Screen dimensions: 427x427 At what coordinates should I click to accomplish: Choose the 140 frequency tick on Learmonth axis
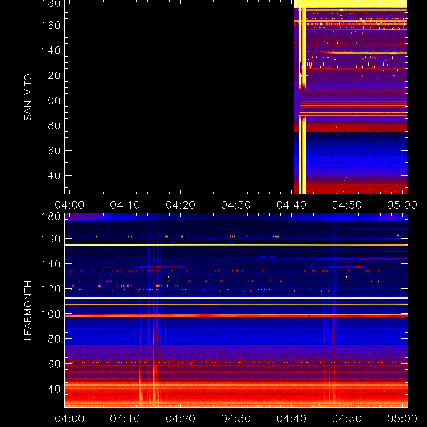point(51,264)
